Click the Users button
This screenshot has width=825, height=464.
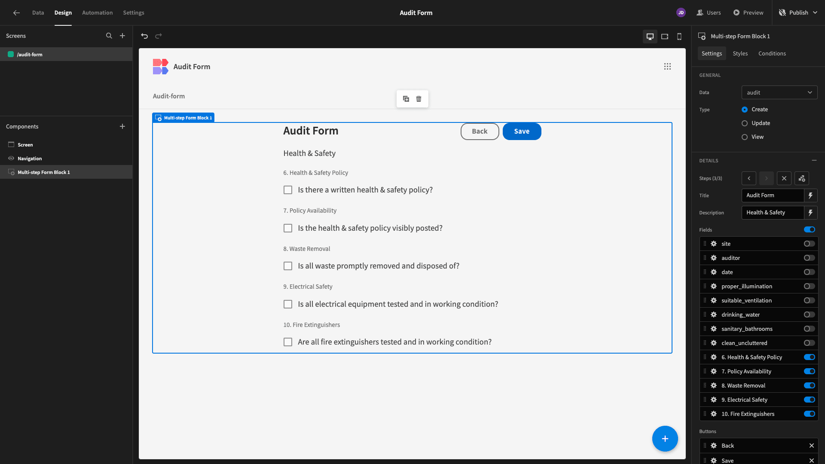[x=709, y=13]
